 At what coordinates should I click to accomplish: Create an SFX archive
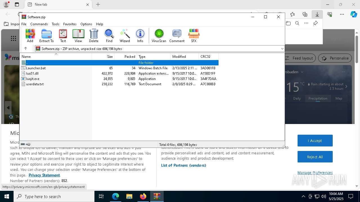[193, 36]
